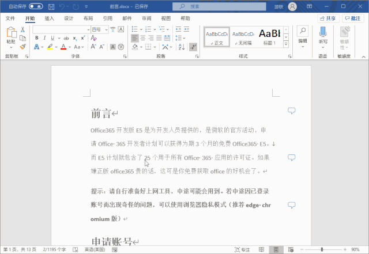
Task: Switch to the 布局 tab
Action: 88,18
